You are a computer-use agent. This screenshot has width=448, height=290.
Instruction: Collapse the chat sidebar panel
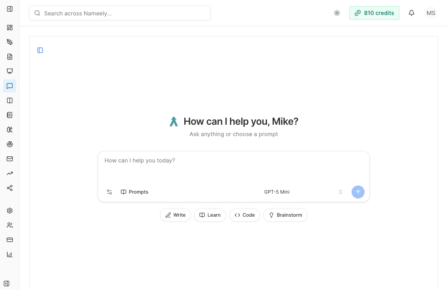40,50
